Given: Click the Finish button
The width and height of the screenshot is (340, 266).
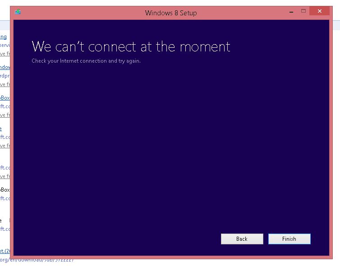Looking at the screenshot, I should pyautogui.click(x=289, y=238).
